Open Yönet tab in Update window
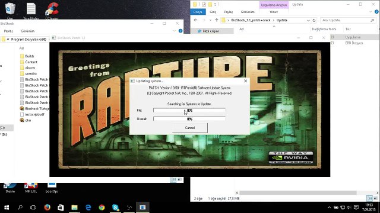The height and width of the screenshot is (213, 380). [274, 12]
